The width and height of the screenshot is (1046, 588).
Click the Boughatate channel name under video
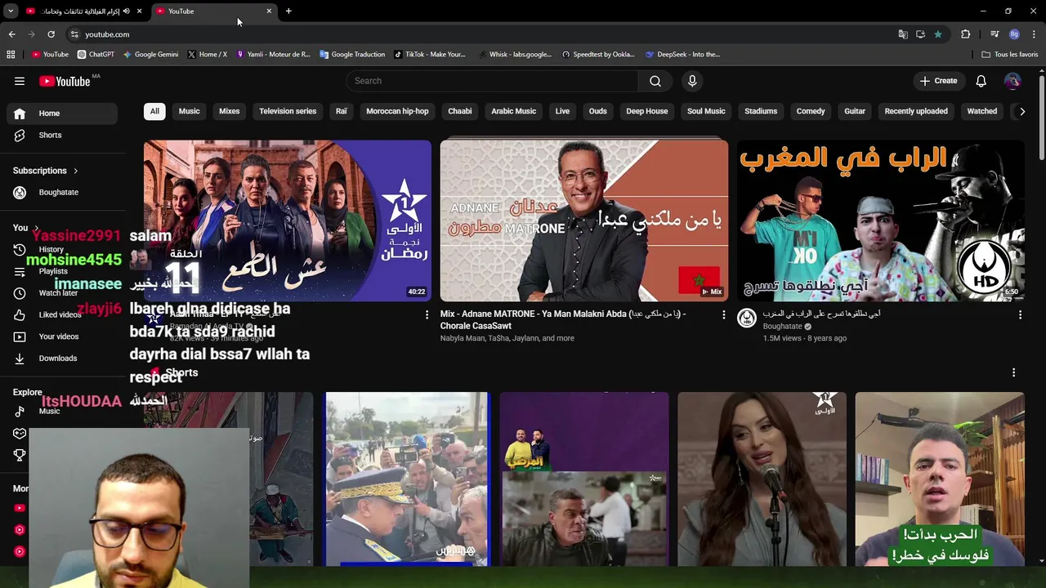pos(783,327)
